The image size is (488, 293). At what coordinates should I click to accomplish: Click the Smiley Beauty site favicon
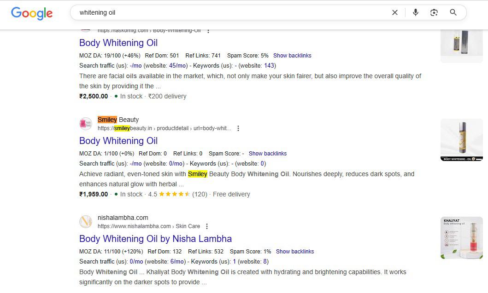86,124
